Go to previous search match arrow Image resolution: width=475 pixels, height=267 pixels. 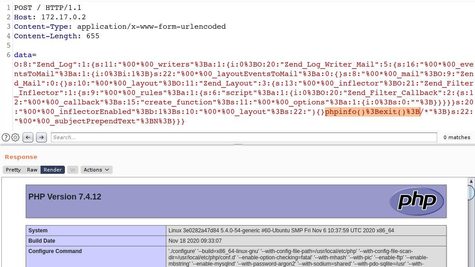[x=28, y=137]
